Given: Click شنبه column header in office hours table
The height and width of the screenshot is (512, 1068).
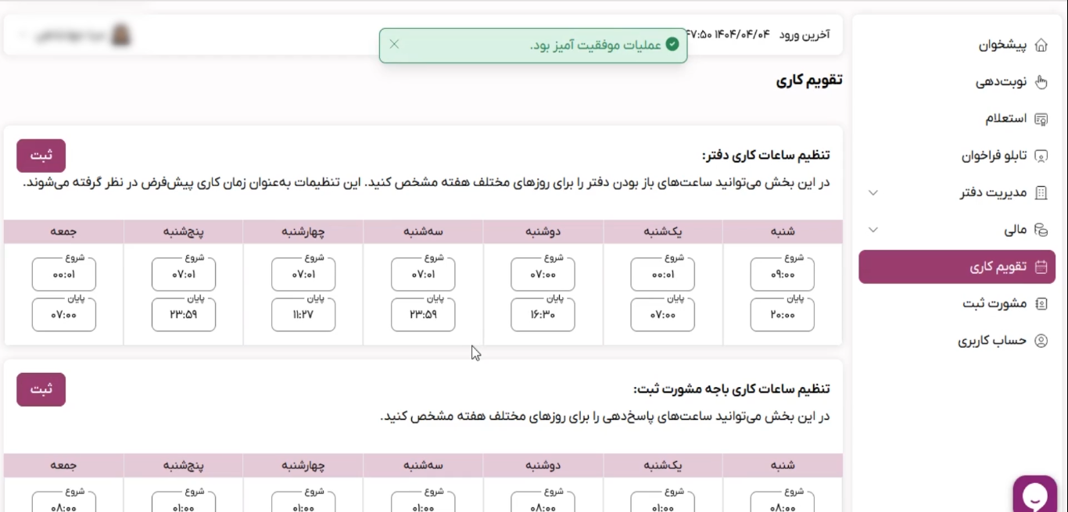Looking at the screenshot, I should pyautogui.click(x=782, y=231).
